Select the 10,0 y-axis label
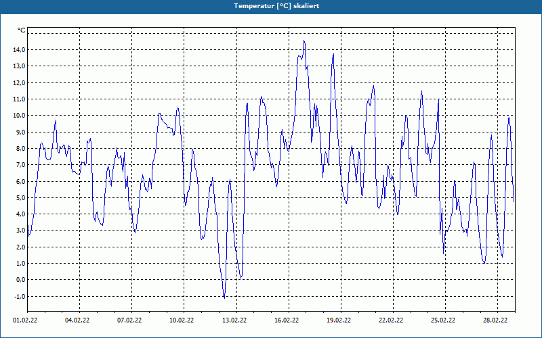The height and width of the screenshot is (338, 542). click(x=19, y=116)
